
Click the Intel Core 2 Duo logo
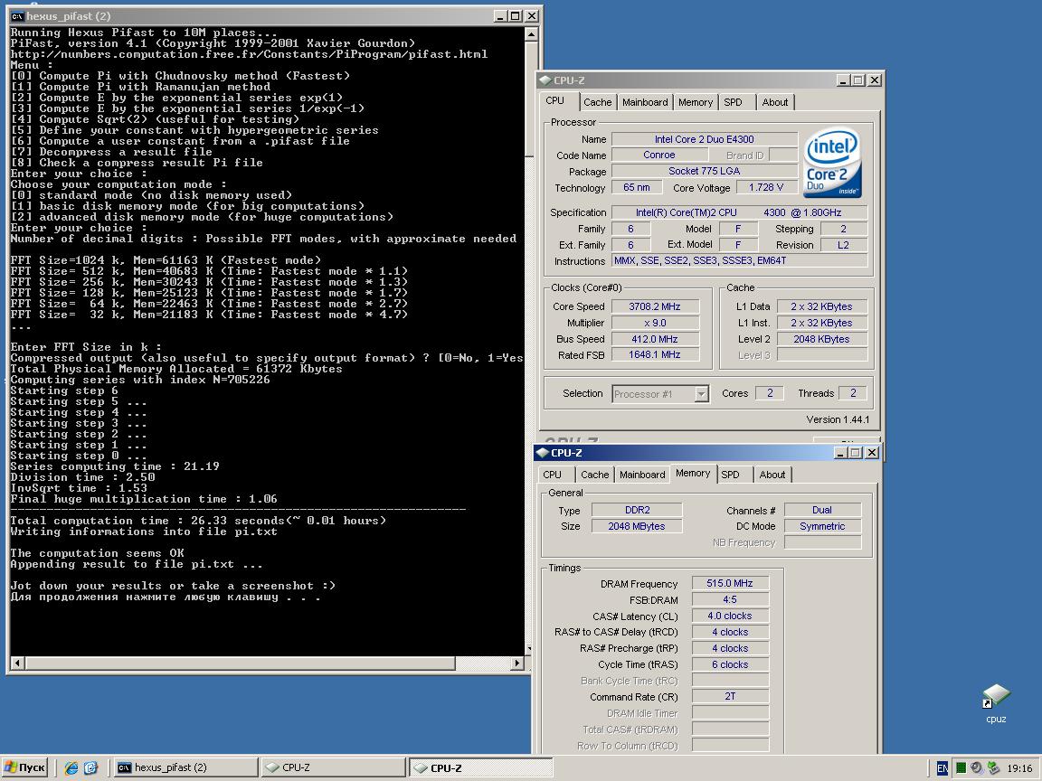point(833,162)
